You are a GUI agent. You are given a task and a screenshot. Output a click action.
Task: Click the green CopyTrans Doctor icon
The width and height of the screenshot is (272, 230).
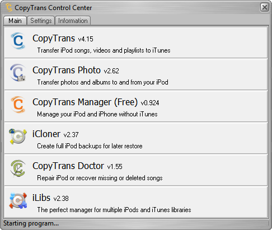pyautogui.click(x=18, y=168)
